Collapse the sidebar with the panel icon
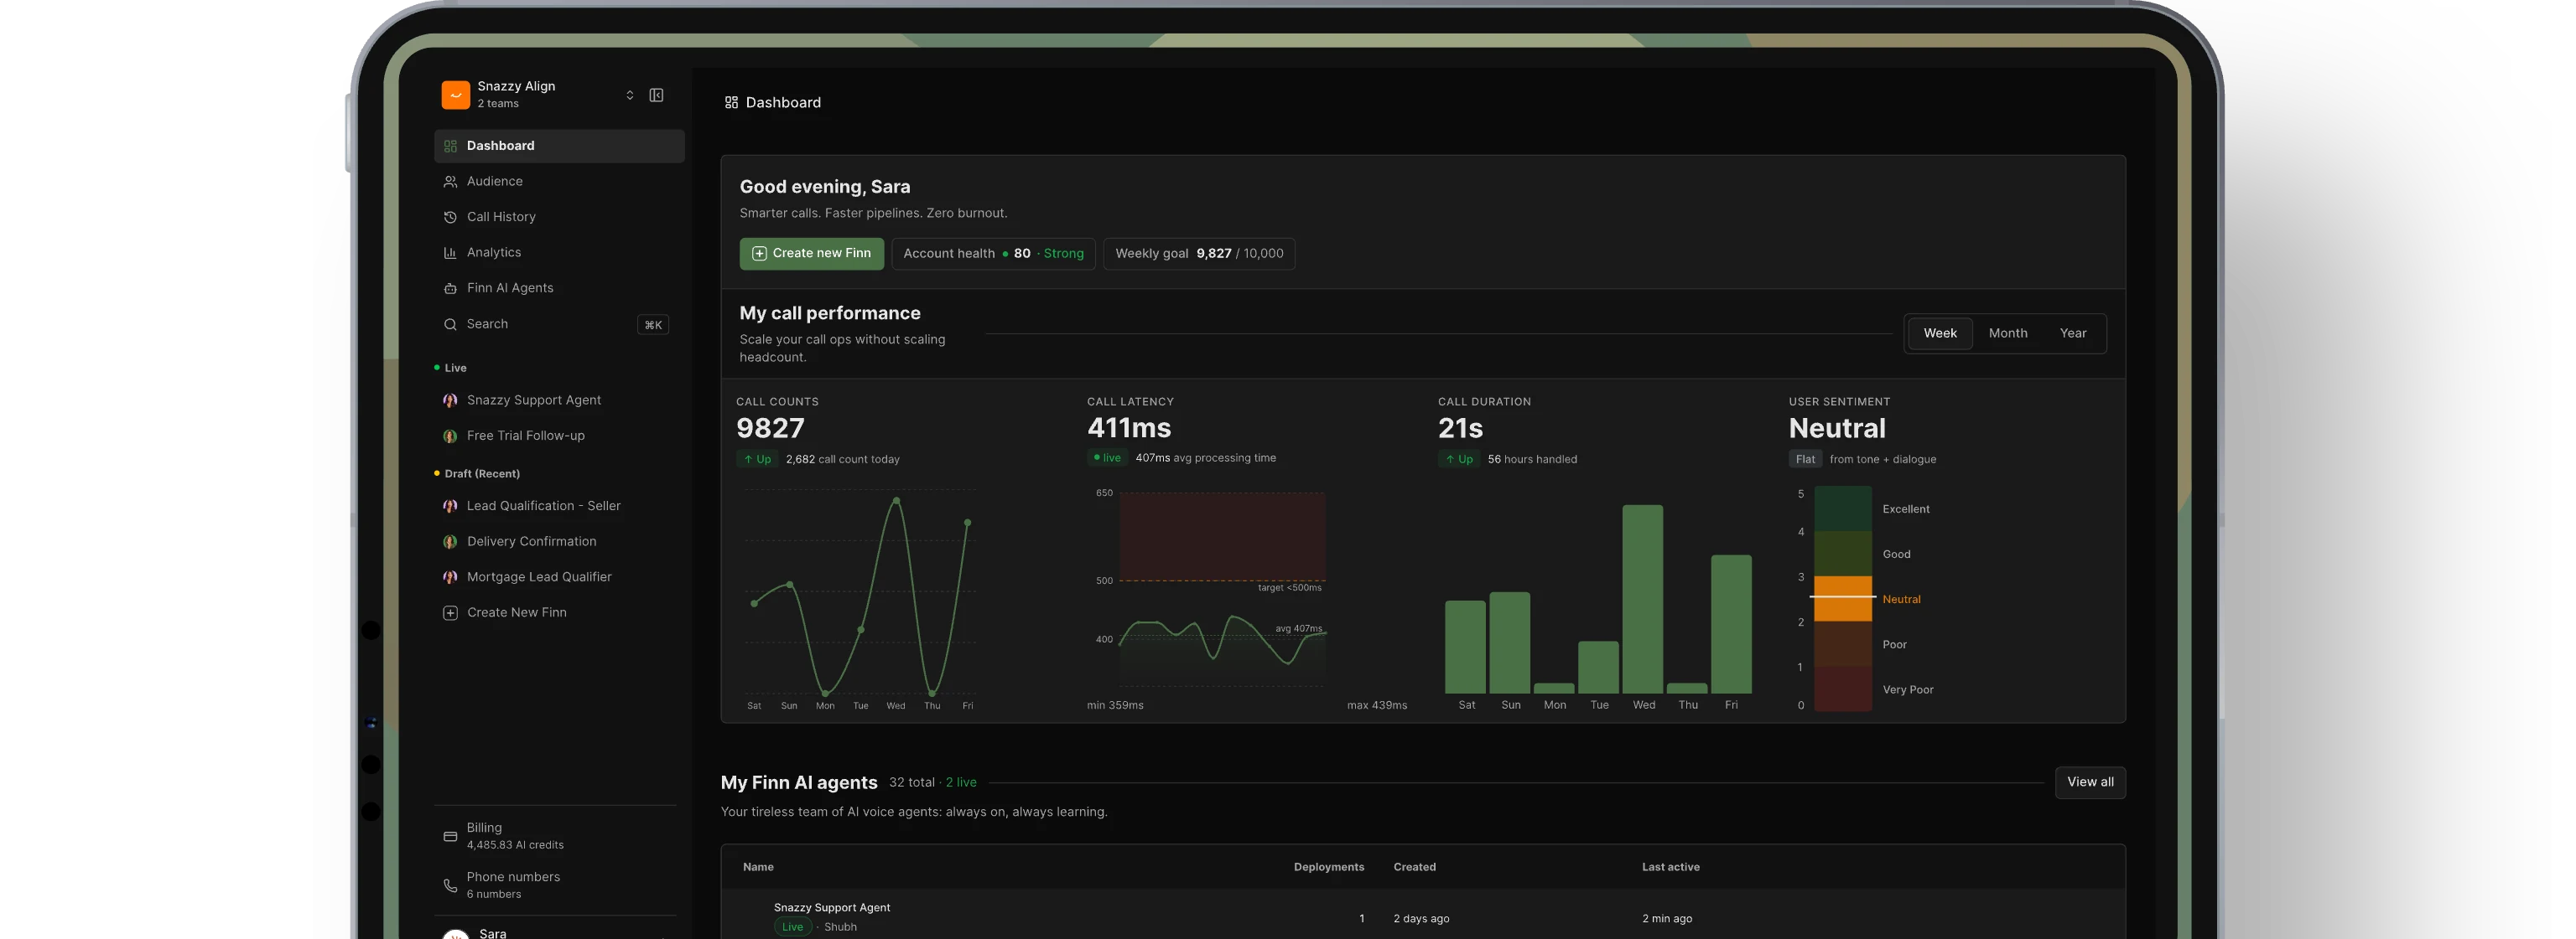Viewport: 2576px width, 939px height. [x=656, y=95]
